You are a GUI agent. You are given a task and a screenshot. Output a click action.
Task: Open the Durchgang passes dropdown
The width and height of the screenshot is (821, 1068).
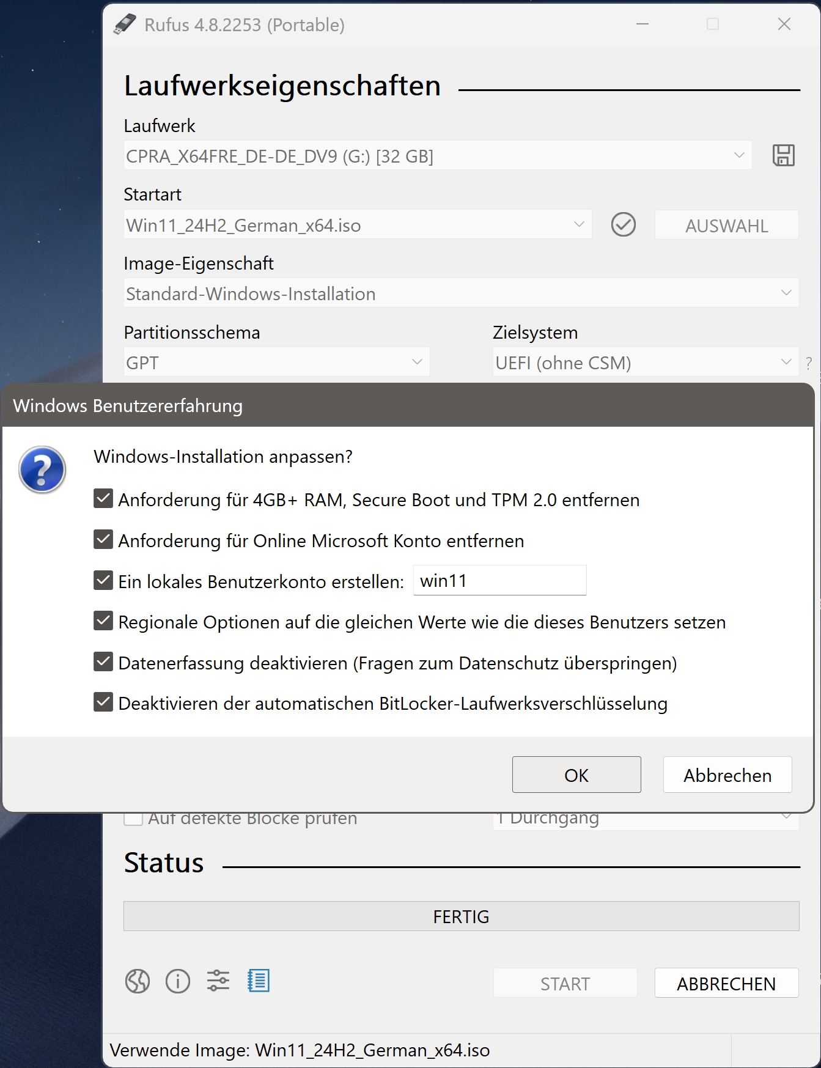click(x=646, y=820)
